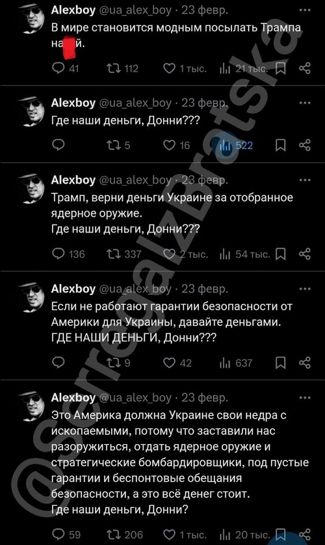Screen dimensions: 325x545
Task: Open the more options menu of the first tweet
Action: coord(305,10)
